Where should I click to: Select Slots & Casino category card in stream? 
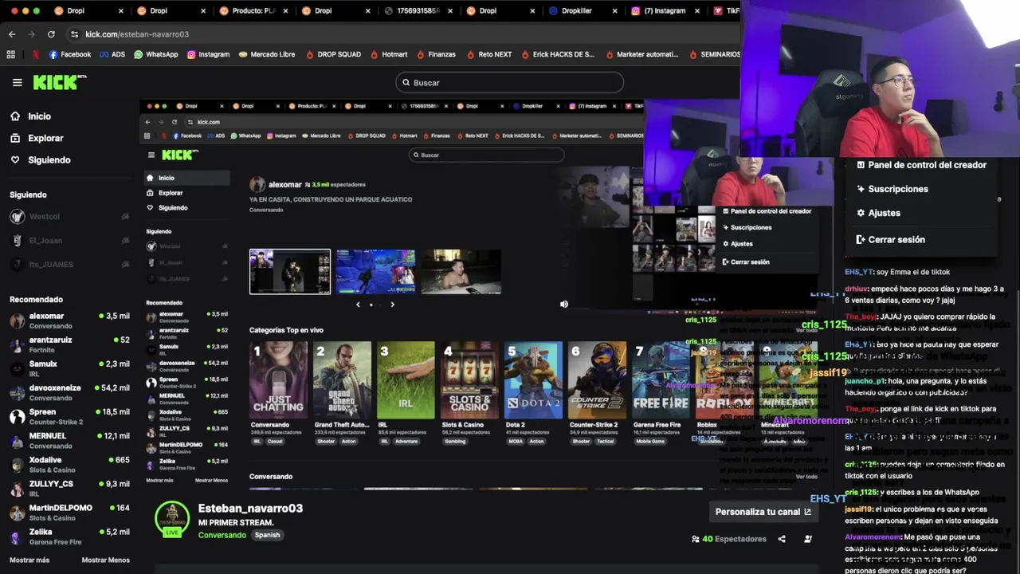coord(469,380)
